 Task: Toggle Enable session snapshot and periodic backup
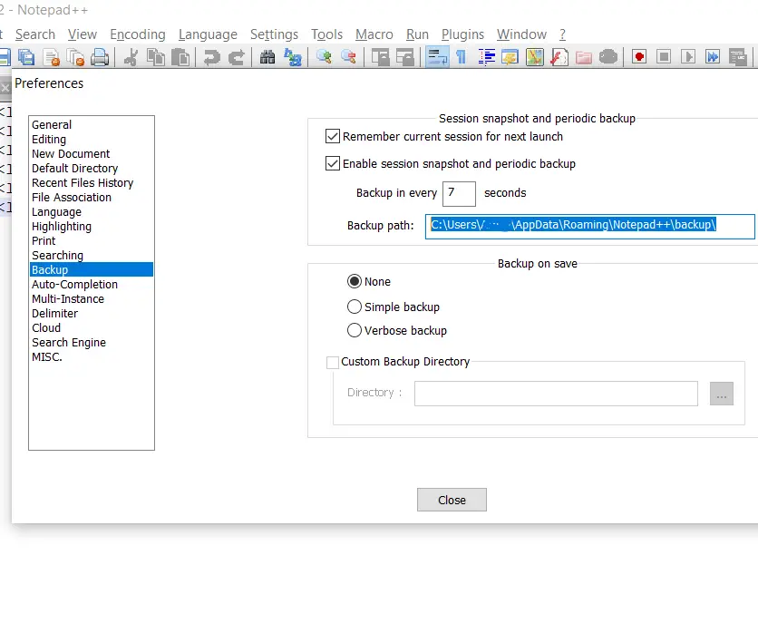click(333, 163)
